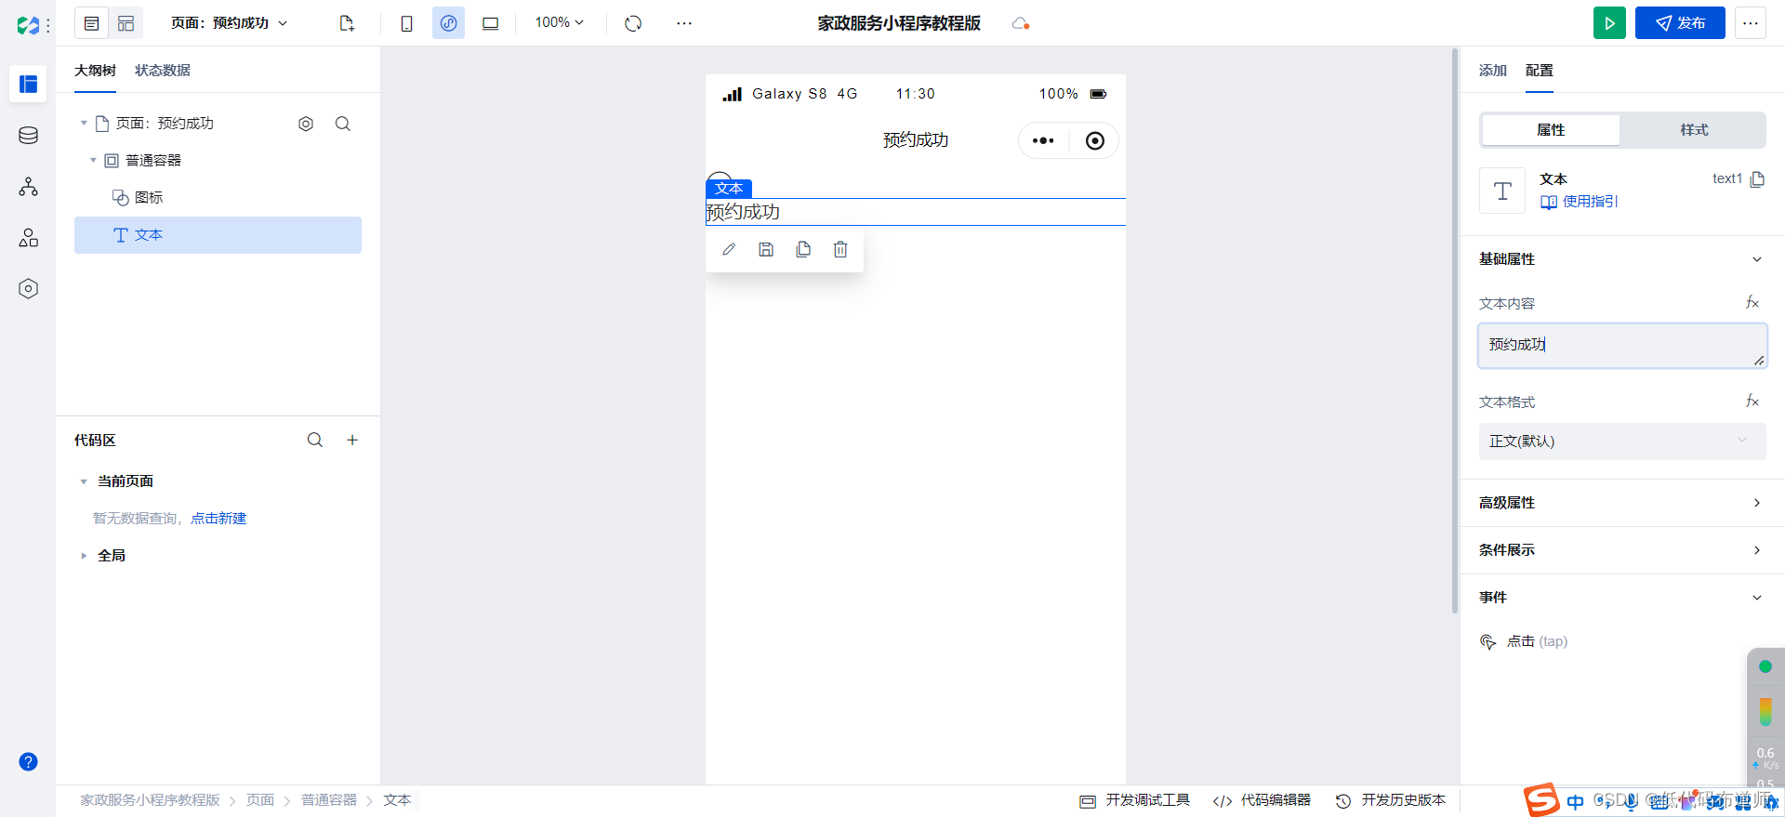This screenshot has width=1785, height=817.
Task: Select the mini program preview mode
Action: click(x=448, y=23)
